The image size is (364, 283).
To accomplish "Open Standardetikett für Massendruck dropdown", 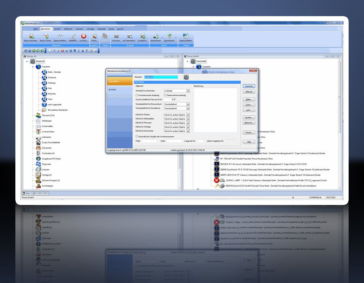I will coord(188,104).
